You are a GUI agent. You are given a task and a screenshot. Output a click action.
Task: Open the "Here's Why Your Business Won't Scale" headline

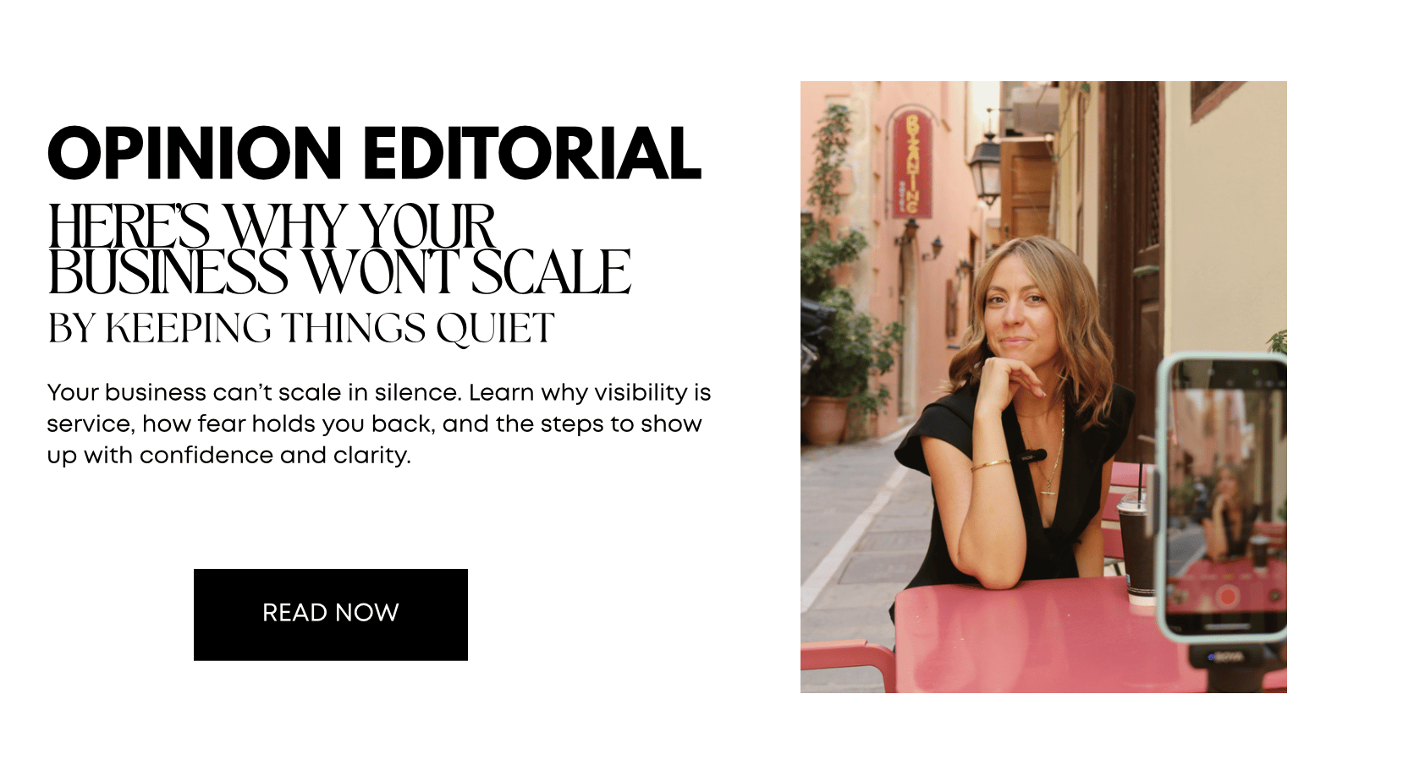click(x=338, y=249)
